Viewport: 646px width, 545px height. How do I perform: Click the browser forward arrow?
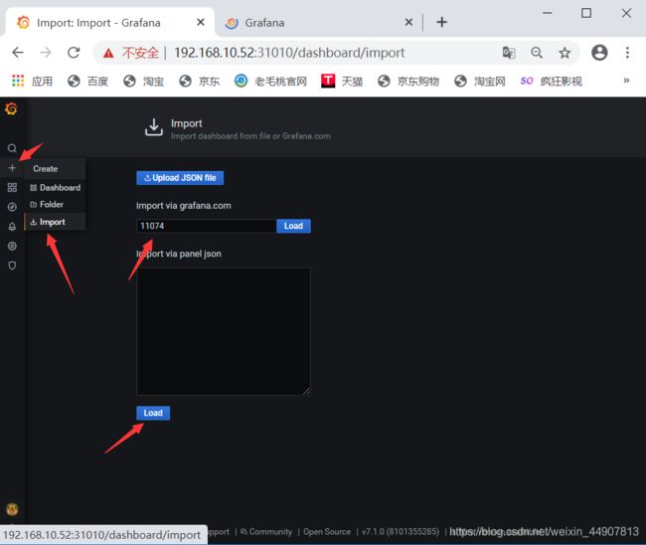(x=46, y=53)
